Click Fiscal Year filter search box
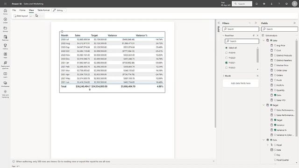Screen dimensions: 299x168 click(x=242, y=41)
